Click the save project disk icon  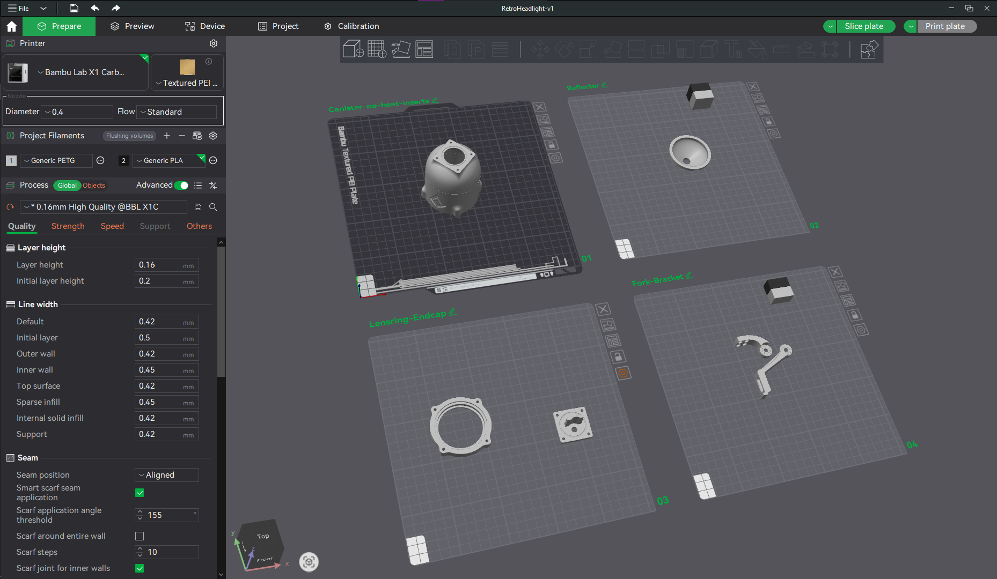[74, 8]
